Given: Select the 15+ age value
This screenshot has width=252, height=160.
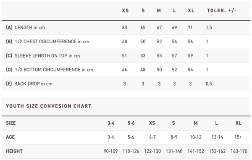Looking at the screenshot, I should coord(238,137).
